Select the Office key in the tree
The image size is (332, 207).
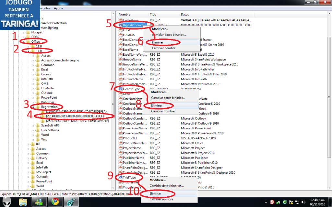click(x=36, y=42)
